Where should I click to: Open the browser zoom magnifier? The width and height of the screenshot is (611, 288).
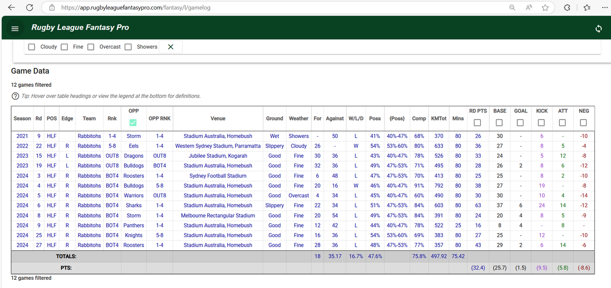point(512,8)
